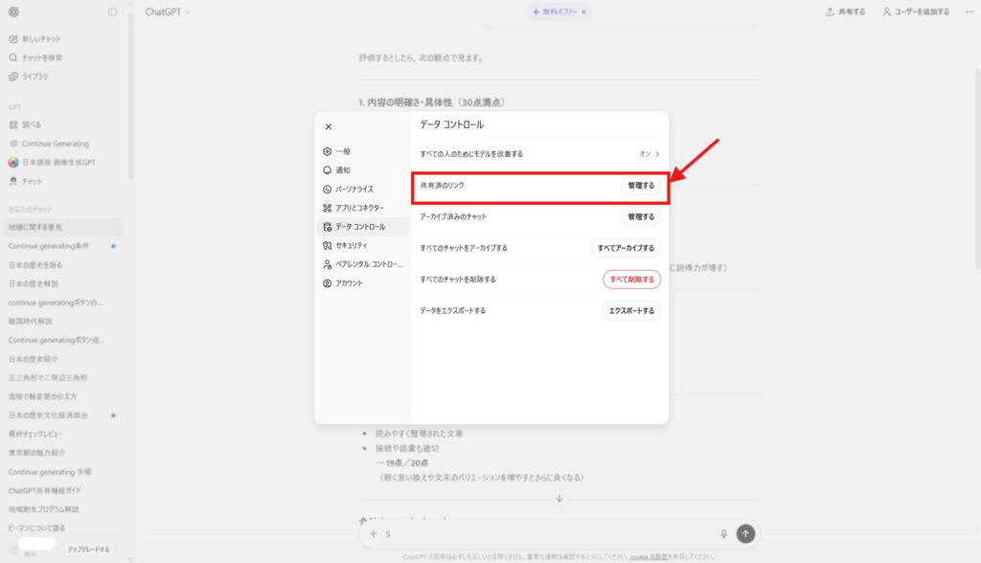Close the settings dialog with X icon
This screenshot has width=981, height=563.
point(329,126)
